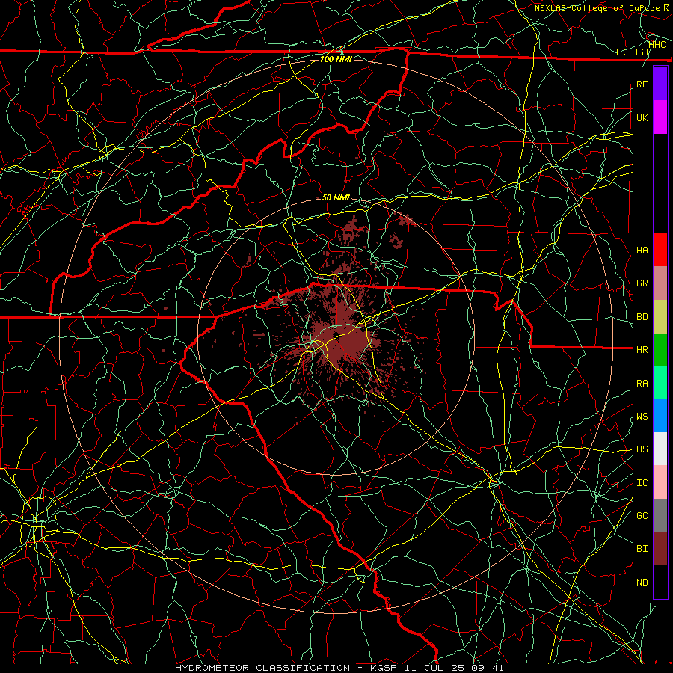Click the RF purple legend swatch
The image size is (673, 673).
(x=660, y=84)
